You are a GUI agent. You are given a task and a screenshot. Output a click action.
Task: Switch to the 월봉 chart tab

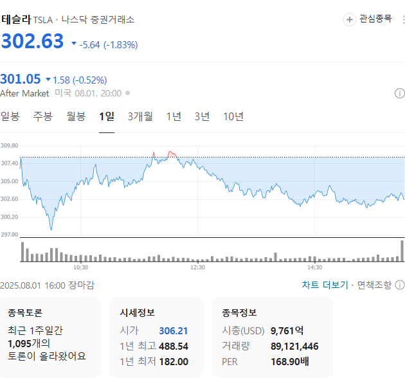tap(76, 116)
